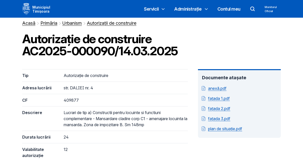Click the file icon next to fațada 1.pdf
Viewport: 303px width, 159px height.
coord(204,98)
